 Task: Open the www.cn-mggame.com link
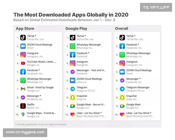tap(25, 132)
